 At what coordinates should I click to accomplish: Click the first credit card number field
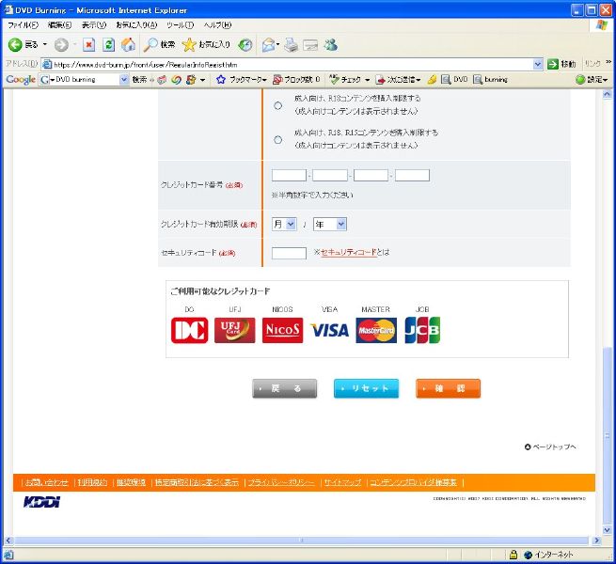coord(289,175)
